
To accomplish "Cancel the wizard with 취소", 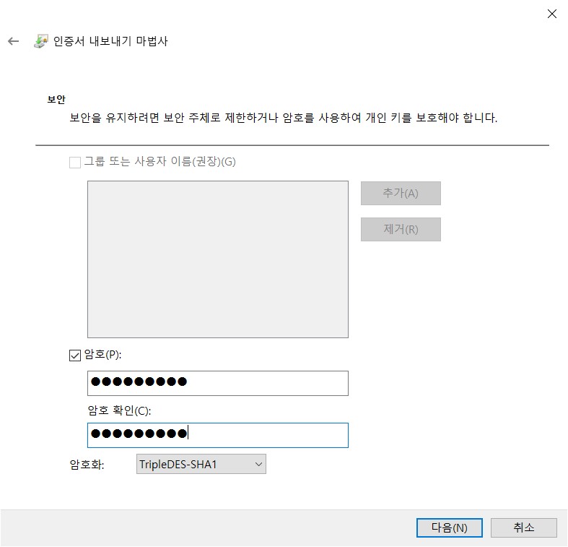I will coord(523,527).
